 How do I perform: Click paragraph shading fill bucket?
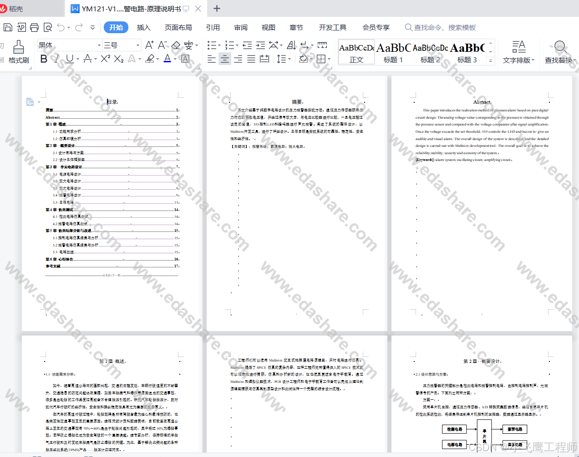pos(303,59)
